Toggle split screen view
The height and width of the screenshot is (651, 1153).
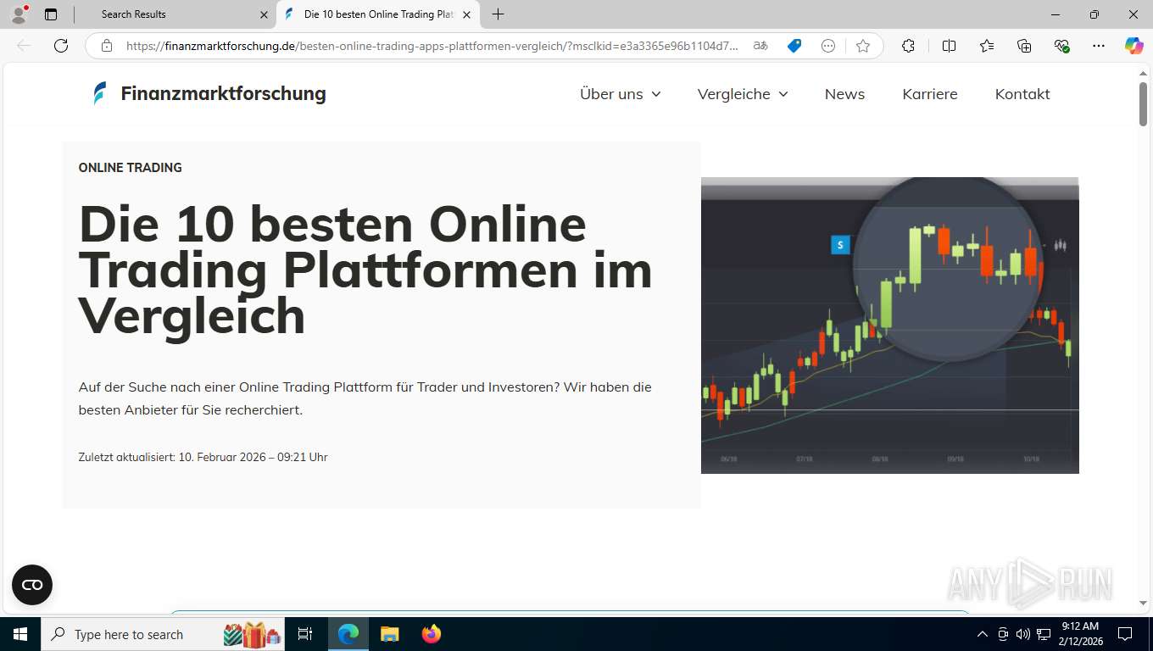click(949, 46)
